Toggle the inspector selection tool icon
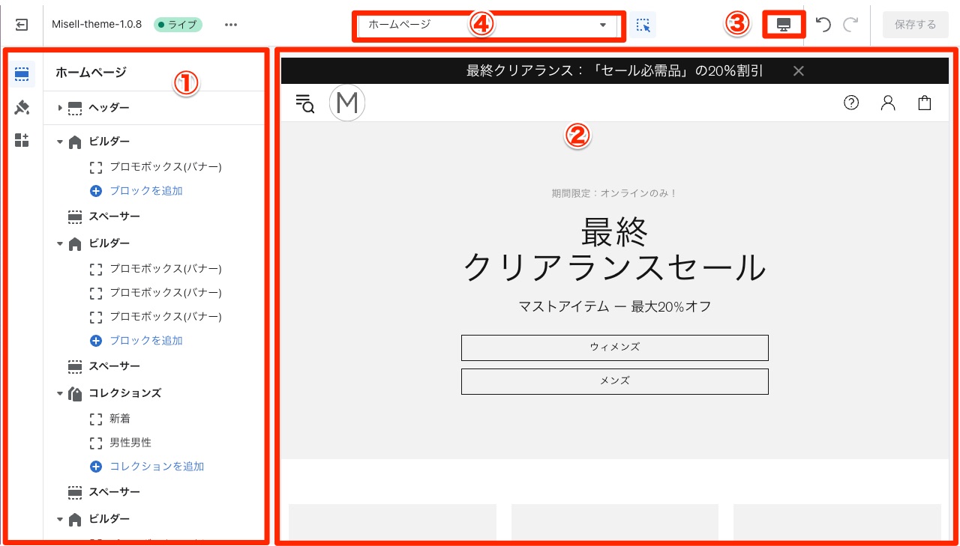 click(643, 25)
